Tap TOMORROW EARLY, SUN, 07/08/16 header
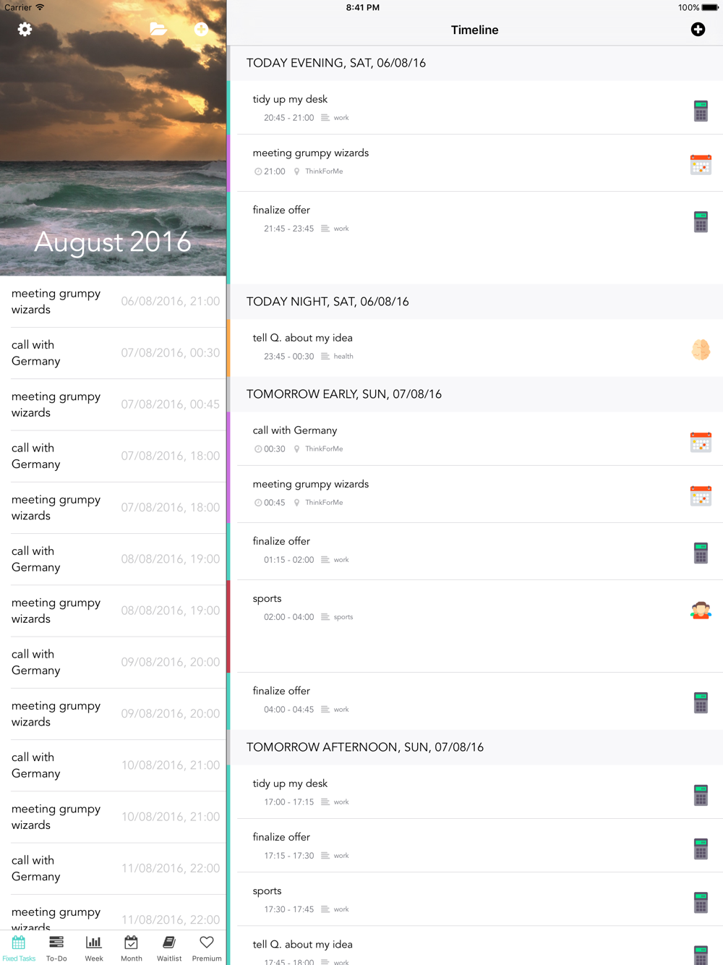 (475, 394)
